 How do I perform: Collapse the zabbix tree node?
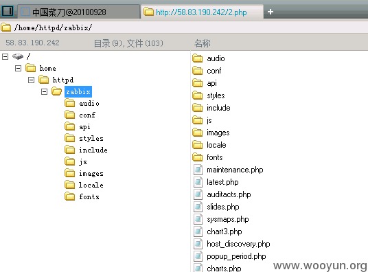pyautogui.click(x=44, y=91)
